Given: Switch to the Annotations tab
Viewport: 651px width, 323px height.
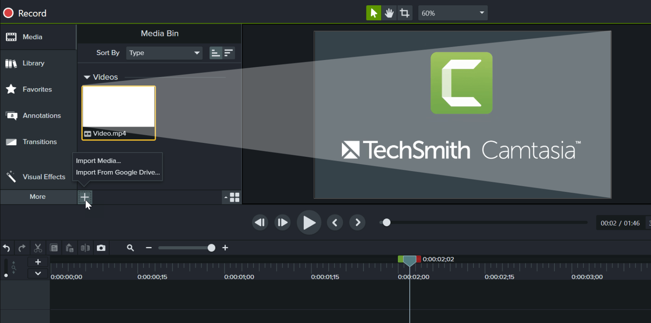Looking at the screenshot, I should (38, 116).
